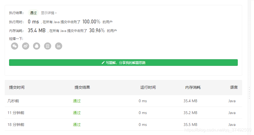Click the 100.00% runtime percentile value
This screenshot has width=254, height=135.
click(x=91, y=21)
